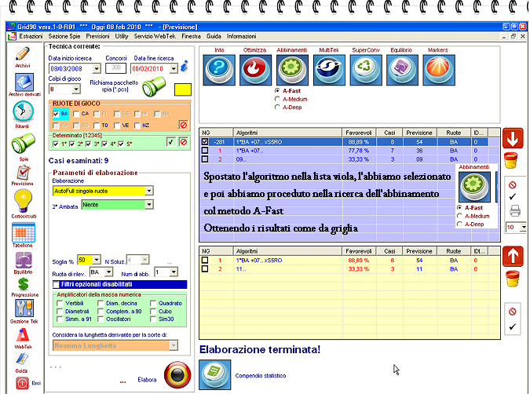Open the Guida sidebar icon
Viewport: 530px width, 394px height.
click(x=22, y=359)
